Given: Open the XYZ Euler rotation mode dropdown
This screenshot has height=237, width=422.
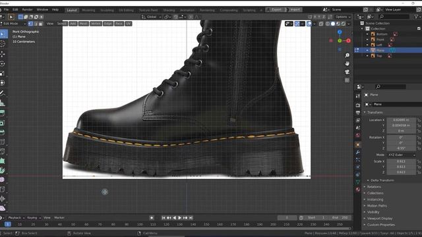Looking at the screenshot, I should pyautogui.click(x=402, y=155).
